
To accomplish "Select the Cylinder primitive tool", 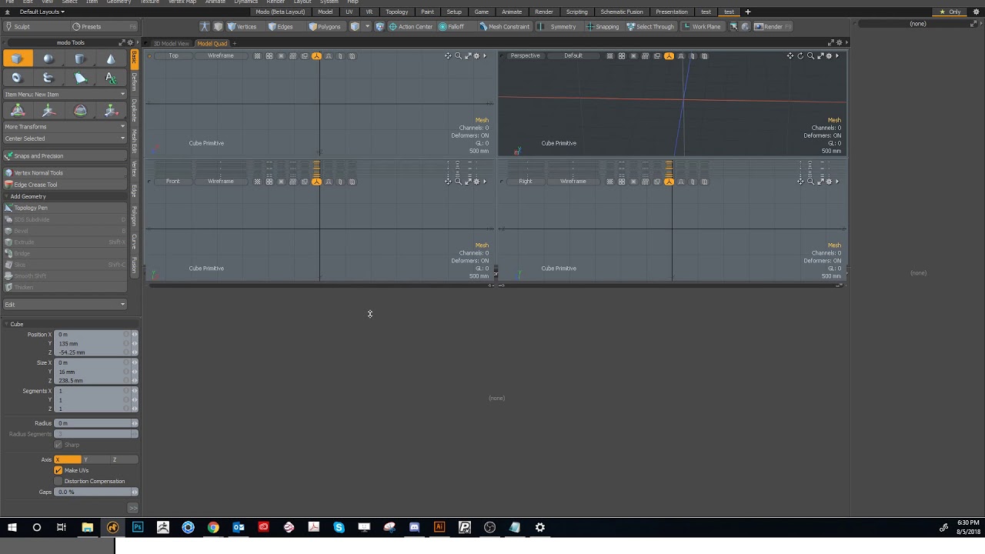I will pos(80,58).
